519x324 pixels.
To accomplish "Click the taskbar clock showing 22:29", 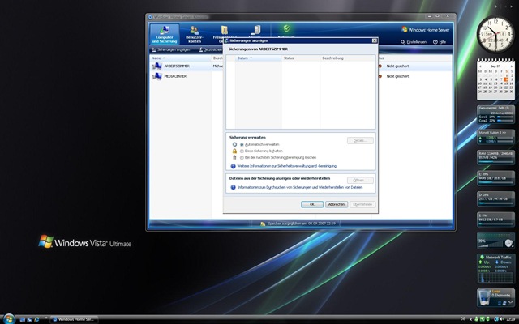I will (x=511, y=319).
